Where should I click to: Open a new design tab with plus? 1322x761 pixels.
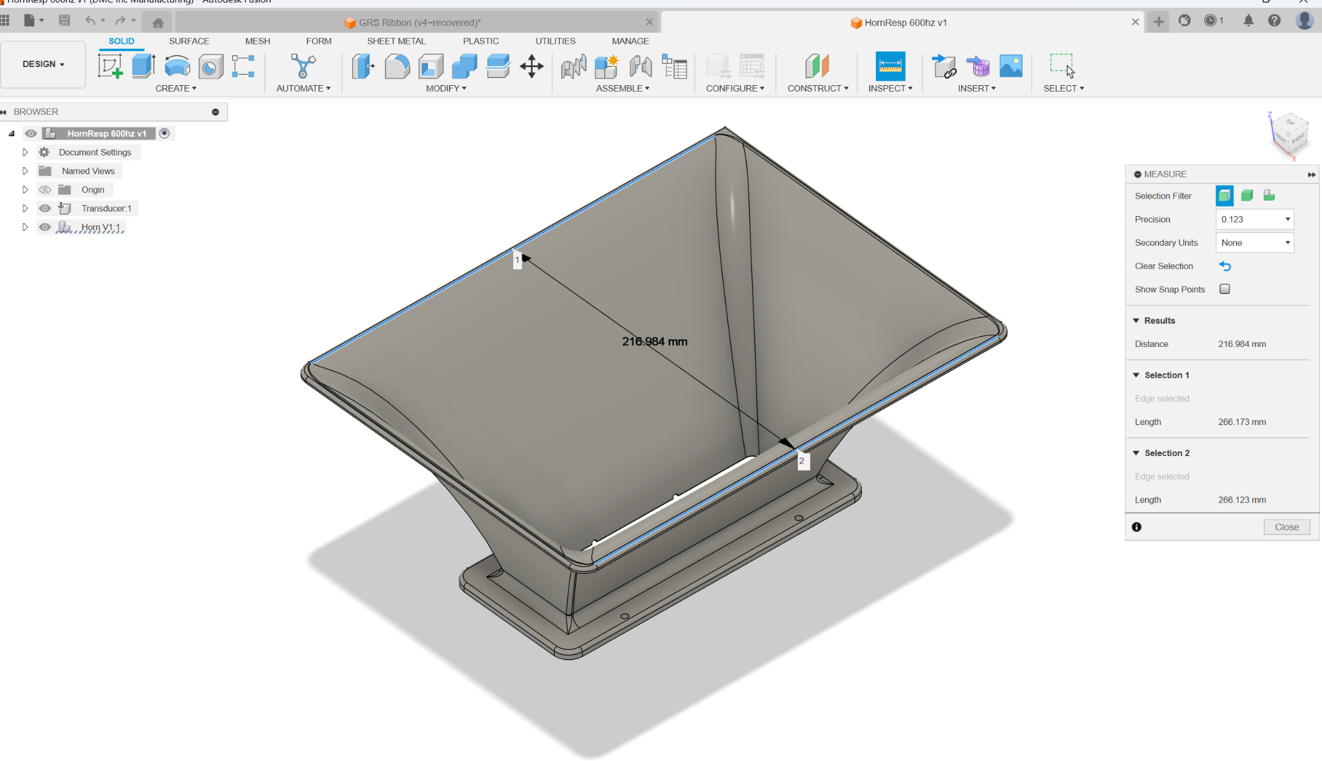coord(1159,22)
